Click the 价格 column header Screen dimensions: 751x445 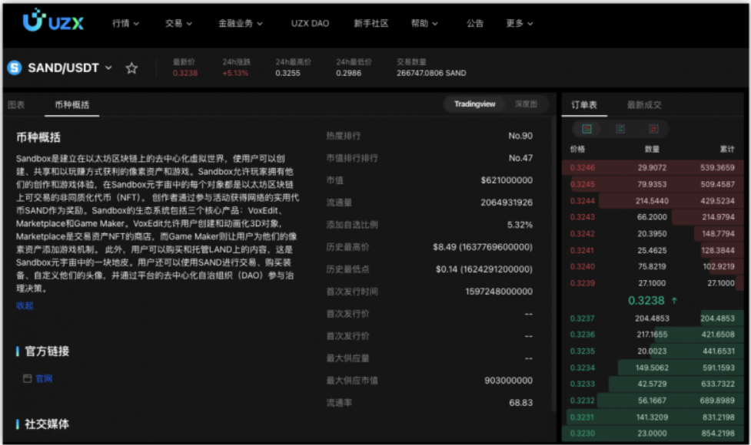pyautogui.click(x=577, y=149)
